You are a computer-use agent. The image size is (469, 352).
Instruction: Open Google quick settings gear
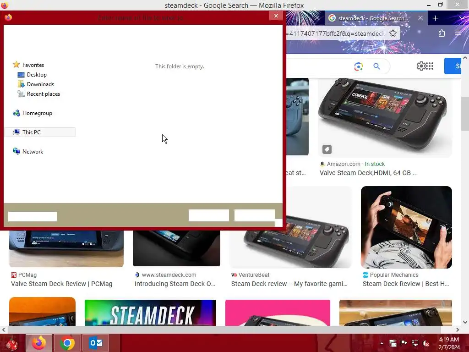click(421, 66)
